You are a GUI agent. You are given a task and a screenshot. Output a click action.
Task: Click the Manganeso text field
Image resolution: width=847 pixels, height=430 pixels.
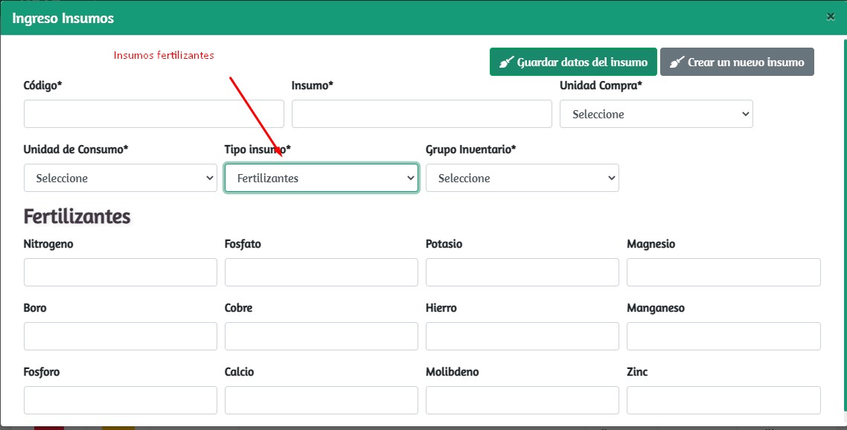pos(723,336)
